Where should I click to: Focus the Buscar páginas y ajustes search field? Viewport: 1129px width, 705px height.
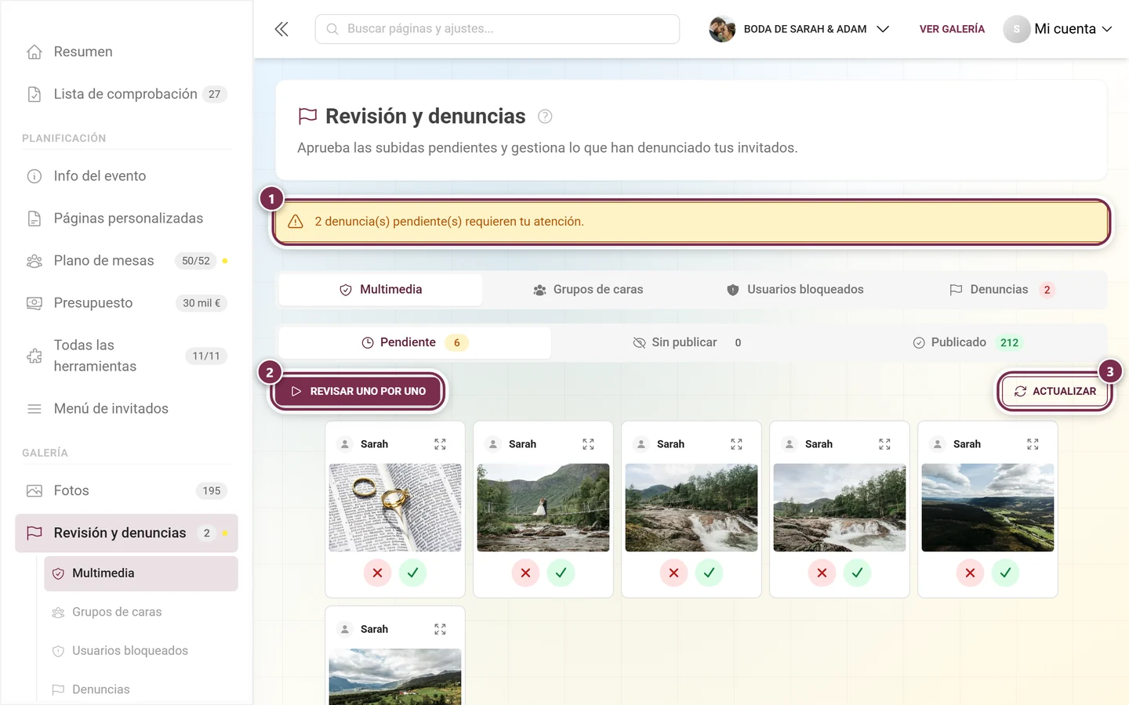click(497, 29)
